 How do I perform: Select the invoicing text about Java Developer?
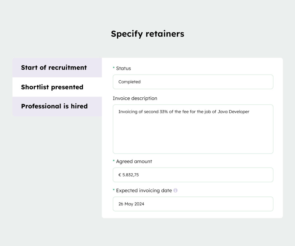click(184, 111)
